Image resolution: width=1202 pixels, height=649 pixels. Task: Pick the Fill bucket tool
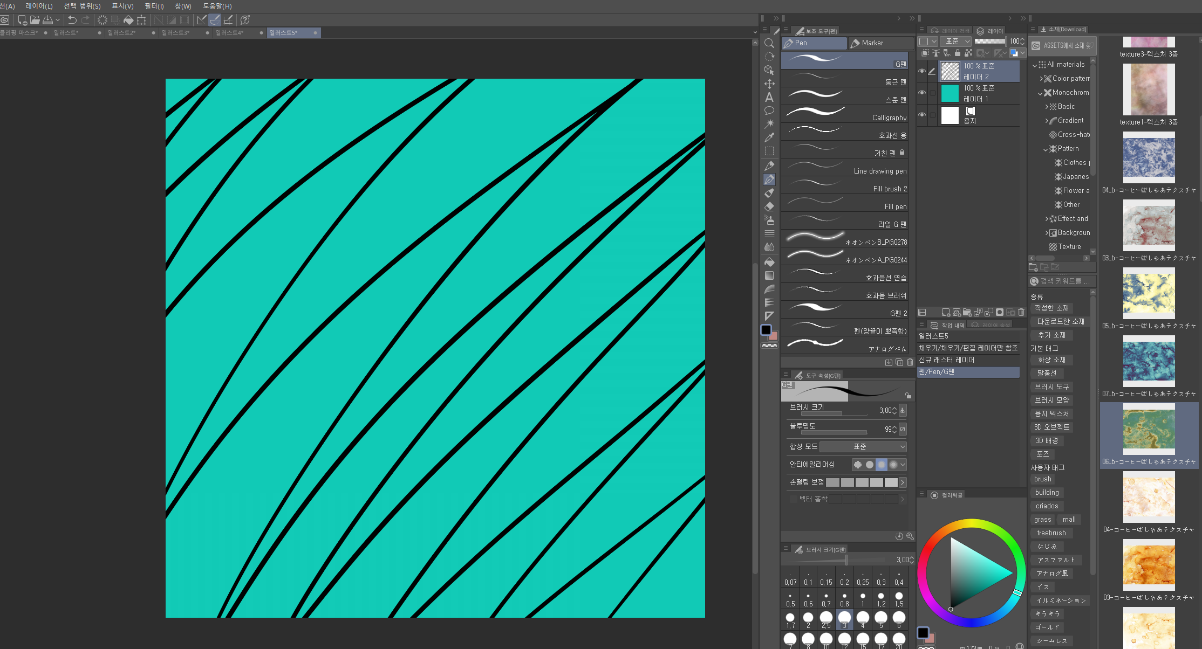point(769,262)
